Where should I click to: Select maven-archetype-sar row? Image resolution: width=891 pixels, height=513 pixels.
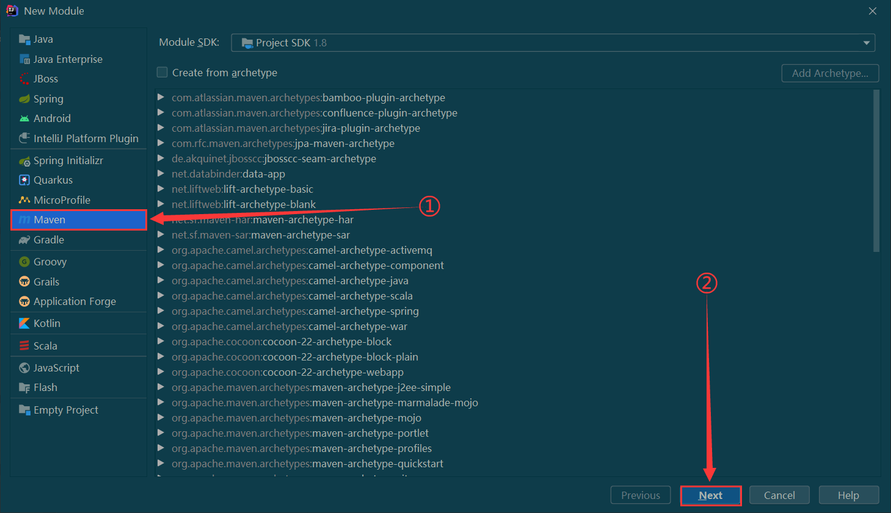point(514,235)
